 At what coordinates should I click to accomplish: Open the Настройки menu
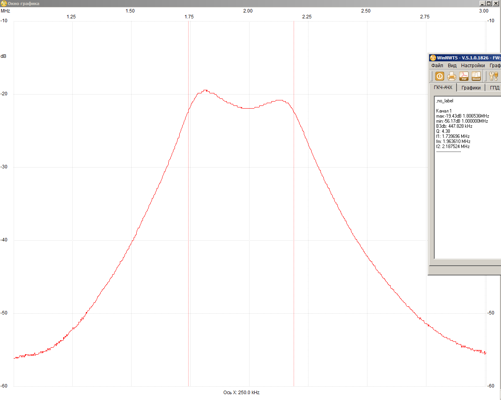tap(472, 66)
